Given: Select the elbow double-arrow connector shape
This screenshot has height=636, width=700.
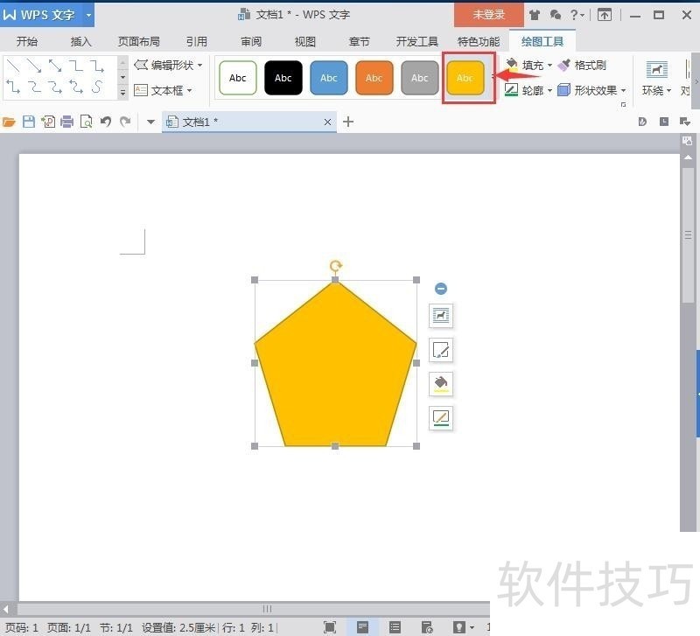Looking at the screenshot, I should (x=14, y=87).
